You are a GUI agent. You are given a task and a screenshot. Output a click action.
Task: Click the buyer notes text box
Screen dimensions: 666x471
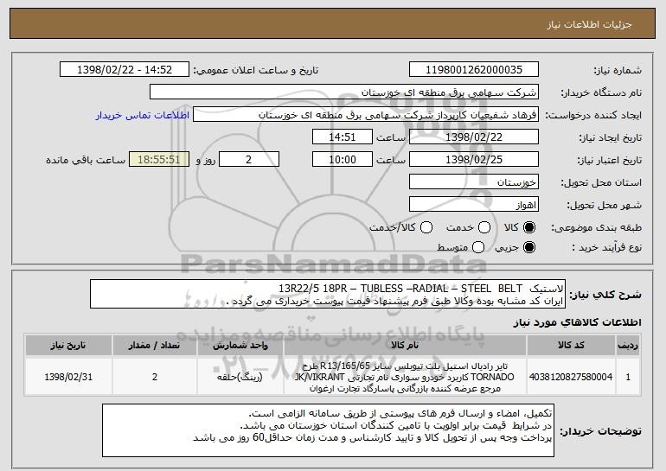(x=328, y=430)
